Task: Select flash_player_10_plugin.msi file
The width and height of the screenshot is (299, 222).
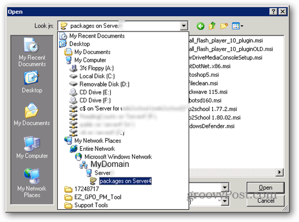Action: [226, 40]
